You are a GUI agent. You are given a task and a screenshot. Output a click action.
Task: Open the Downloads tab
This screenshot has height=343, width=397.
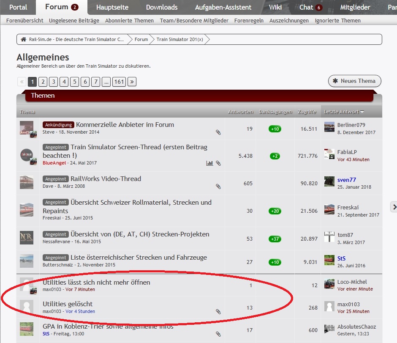[x=161, y=7]
